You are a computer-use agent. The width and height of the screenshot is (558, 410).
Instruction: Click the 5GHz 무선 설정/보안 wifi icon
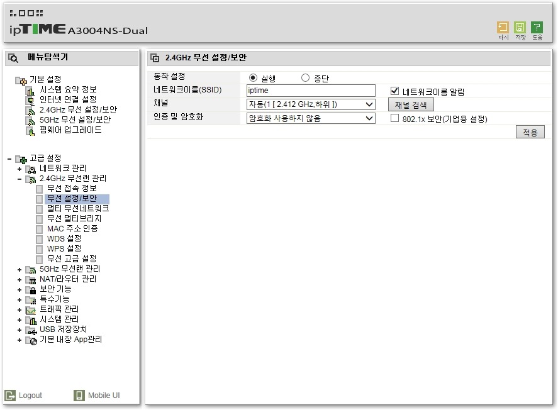[x=31, y=121]
